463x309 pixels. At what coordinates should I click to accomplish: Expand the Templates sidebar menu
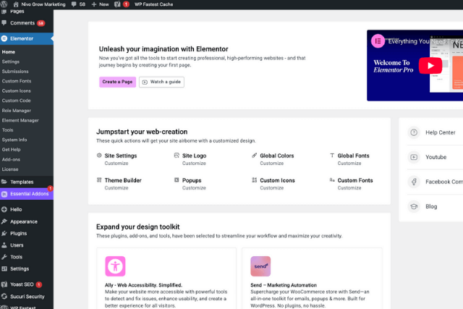tap(22, 182)
